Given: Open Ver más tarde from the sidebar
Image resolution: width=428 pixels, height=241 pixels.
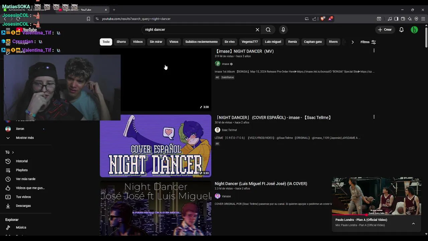Looking at the screenshot, I should (25, 179).
